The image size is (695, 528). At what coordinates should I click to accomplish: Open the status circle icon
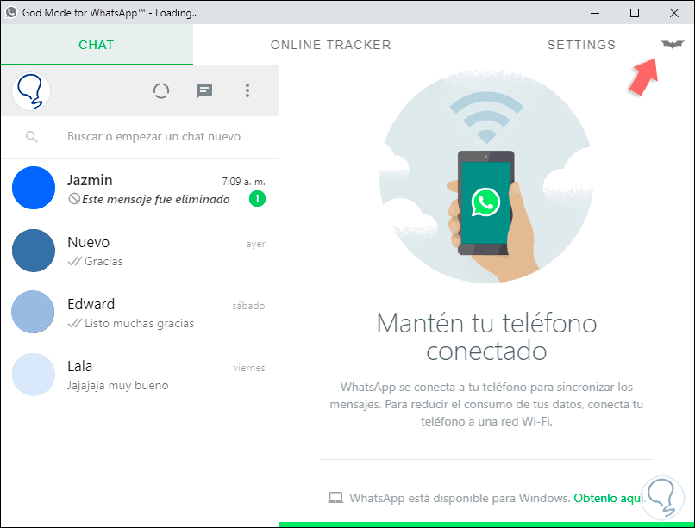pyautogui.click(x=161, y=90)
